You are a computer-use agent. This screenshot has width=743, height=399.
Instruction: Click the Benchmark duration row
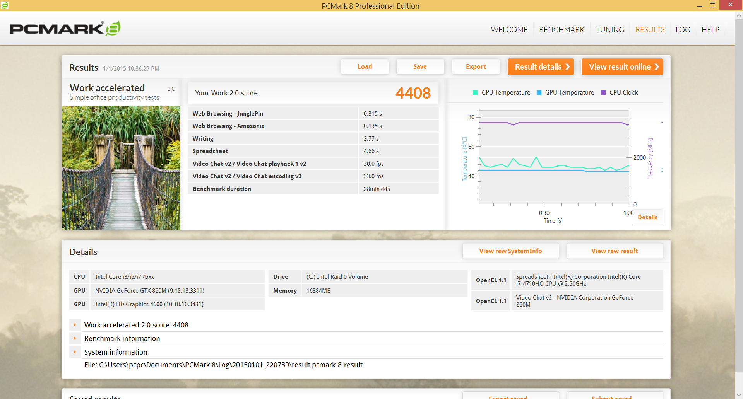[313, 189]
